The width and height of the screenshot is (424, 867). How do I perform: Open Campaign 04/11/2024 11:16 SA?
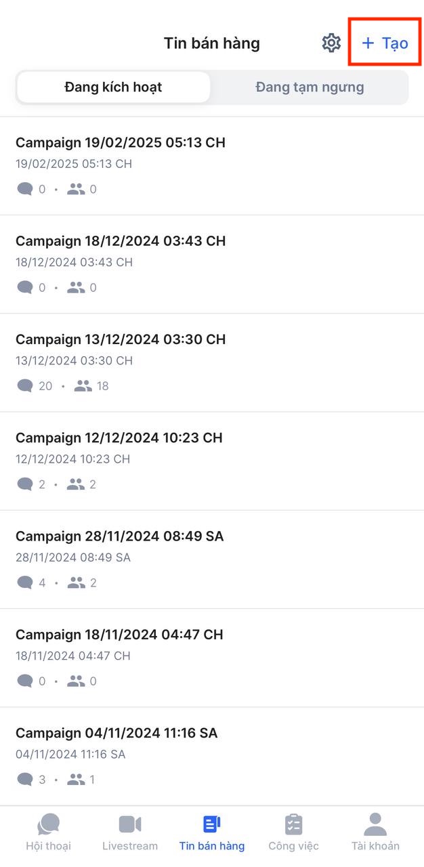click(117, 733)
